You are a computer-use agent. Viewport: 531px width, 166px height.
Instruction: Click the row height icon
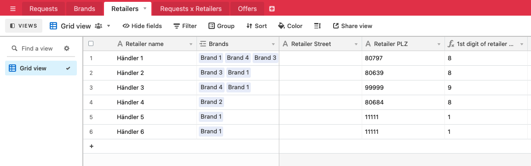[317, 26]
